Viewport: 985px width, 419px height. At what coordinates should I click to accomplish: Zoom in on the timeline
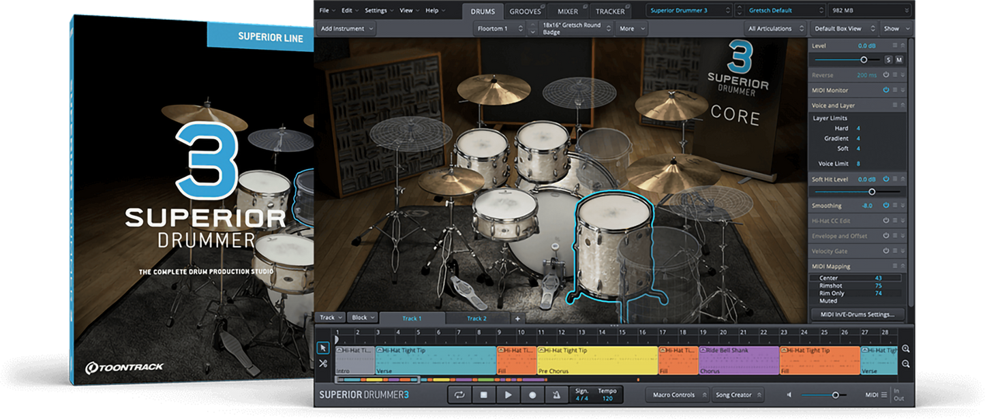coord(906,348)
